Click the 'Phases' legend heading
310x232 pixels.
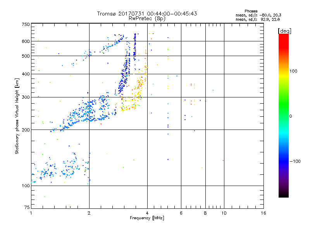click(x=251, y=11)
